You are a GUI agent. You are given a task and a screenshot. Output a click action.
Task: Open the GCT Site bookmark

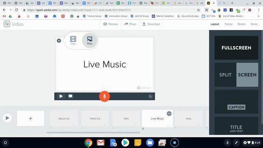(208, 16)
